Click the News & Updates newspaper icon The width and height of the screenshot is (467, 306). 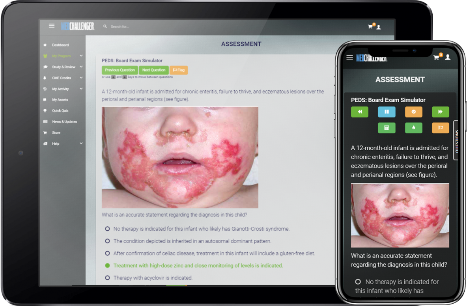[45, 121]
